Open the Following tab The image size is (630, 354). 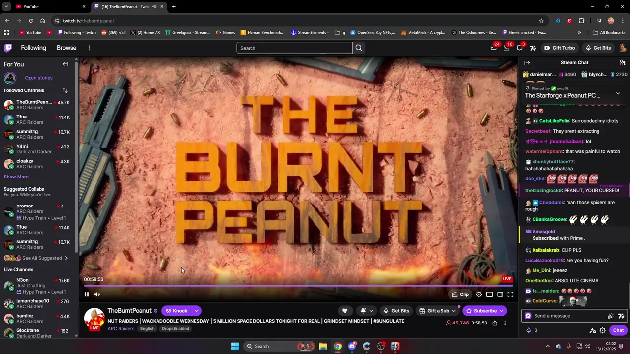[33, 48]
